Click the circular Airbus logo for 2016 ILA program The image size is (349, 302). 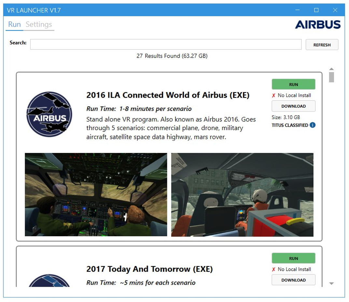coord(49,115)
